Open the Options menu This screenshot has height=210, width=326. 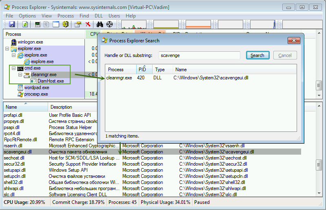pyautogui.click(x=27, y=16)
